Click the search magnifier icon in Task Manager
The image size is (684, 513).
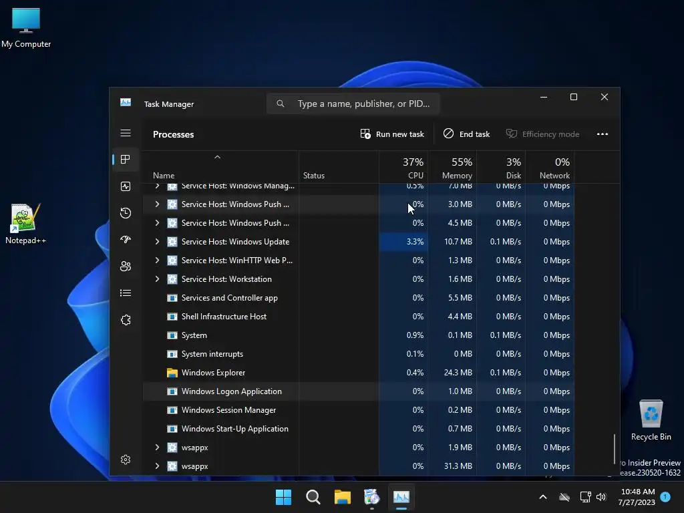(x=281, y=104)
